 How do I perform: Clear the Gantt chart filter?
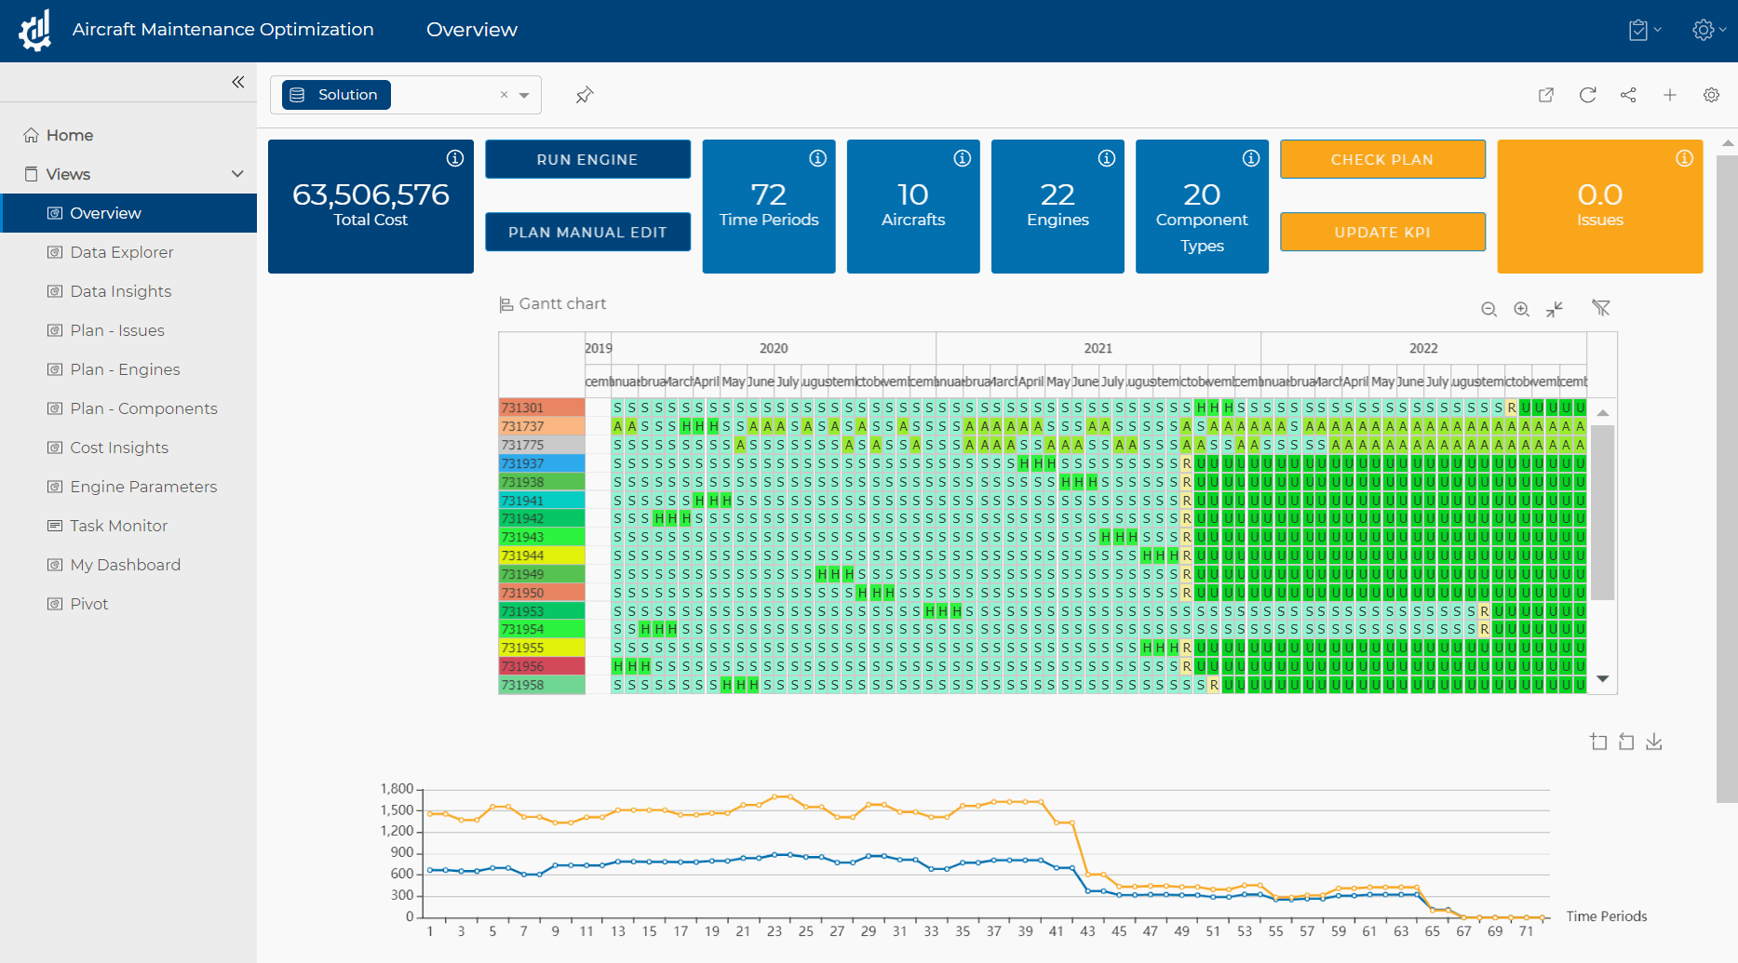click(1600, 308)
